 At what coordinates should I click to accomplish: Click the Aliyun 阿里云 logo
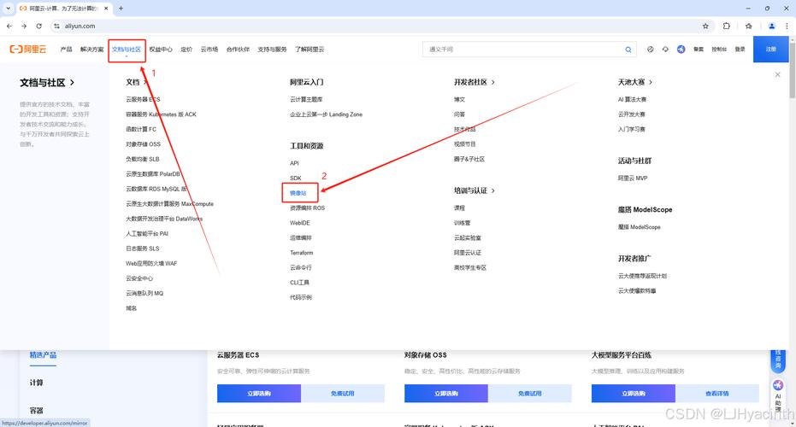tap(28, 50)
